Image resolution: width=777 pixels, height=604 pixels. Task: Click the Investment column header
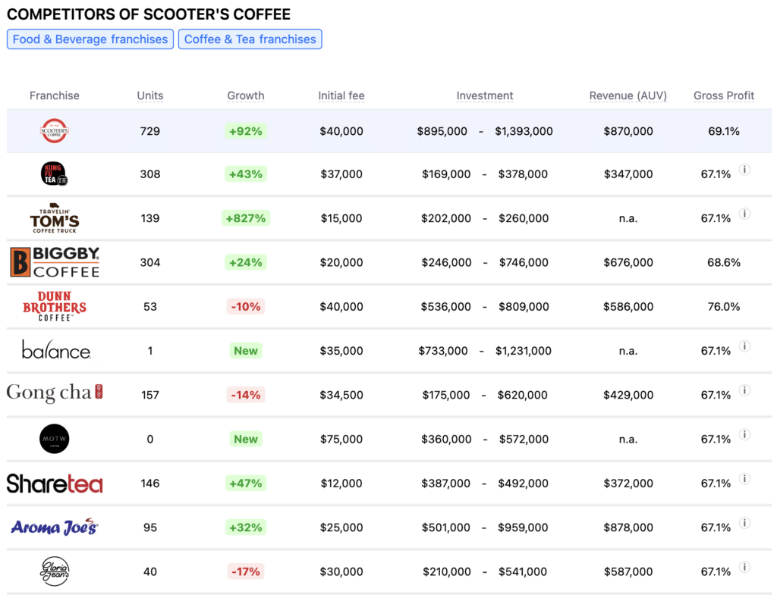point(485,95)
